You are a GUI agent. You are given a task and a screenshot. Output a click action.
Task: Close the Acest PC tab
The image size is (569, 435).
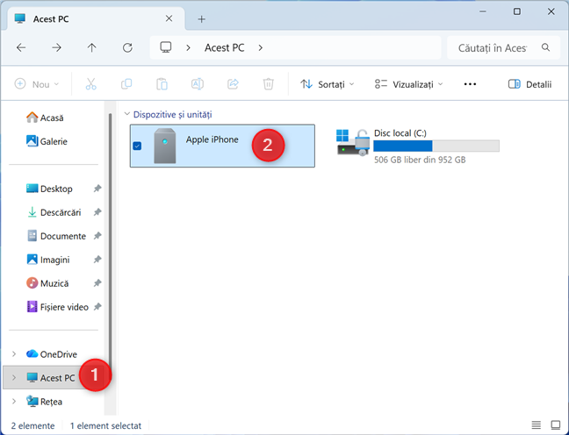pyautogui.click(x=169, y=18)
